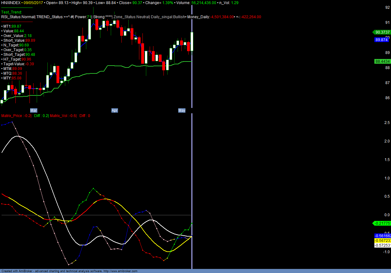Select the green -0.21775 indicator value tag
391x273 pixels.
click(382, 223)
